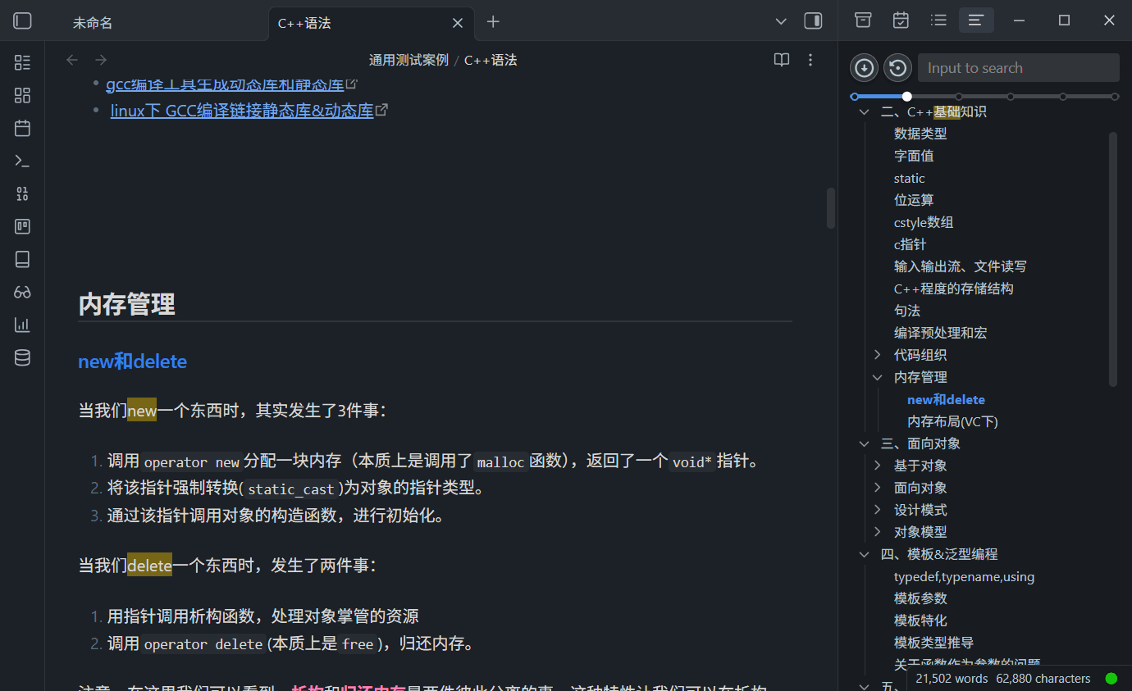Open the linux下 GCC编译链接静态库&动态库 link
The width and height of the screenshot is (1132, 691).
click(x=242, y=111)
